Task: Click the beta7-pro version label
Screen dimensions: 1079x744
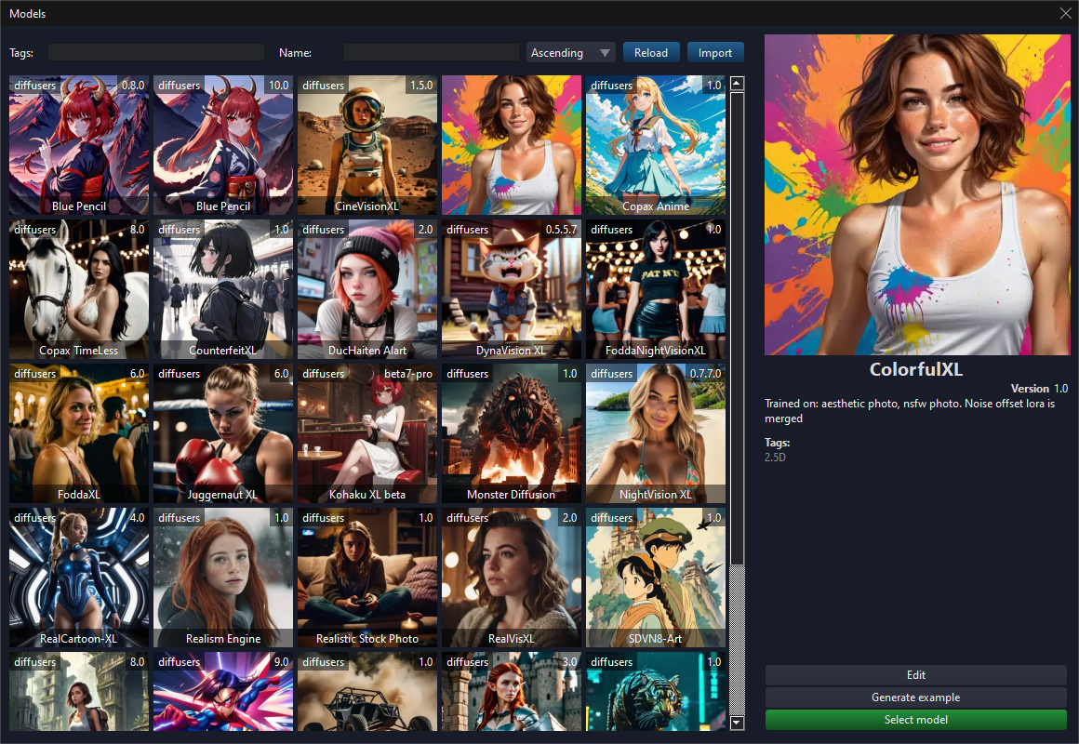Action: pos(408,374)
